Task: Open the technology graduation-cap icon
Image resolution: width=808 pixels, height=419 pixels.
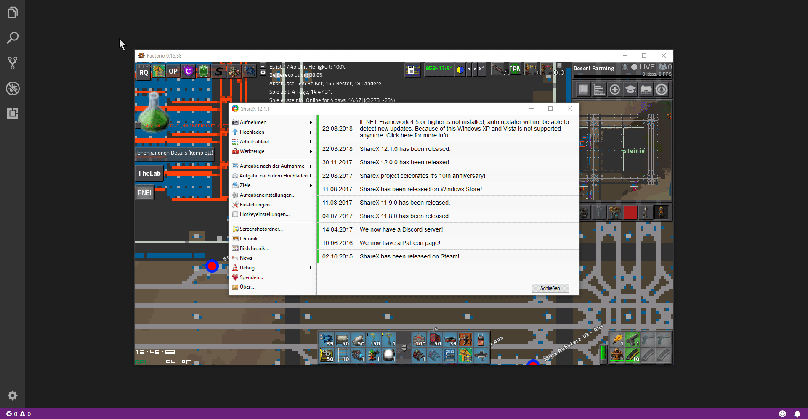Action: [x=630, y=90]
